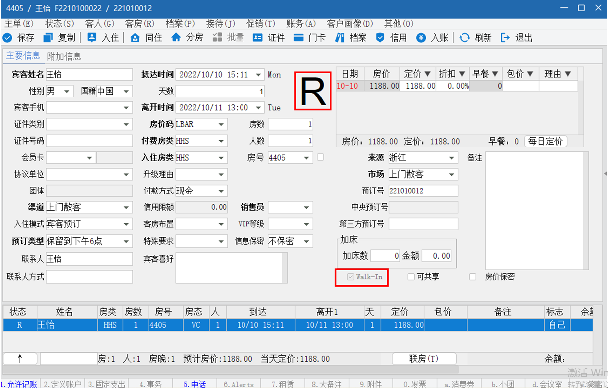Viewport: 608px width, 388px height.
Task: Open the 客户画像(D) menu
Action: tap(350, 24)
